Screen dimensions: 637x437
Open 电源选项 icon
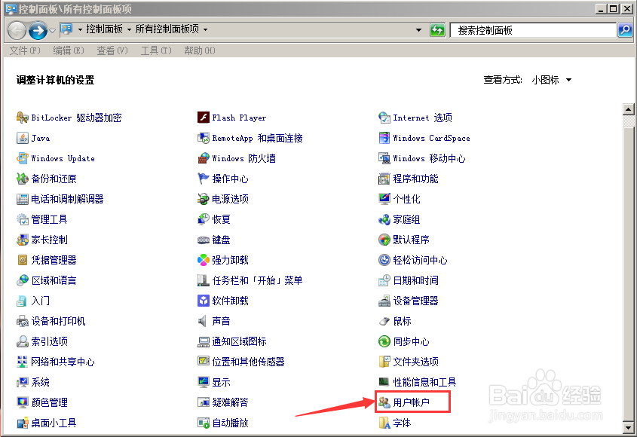203,199
